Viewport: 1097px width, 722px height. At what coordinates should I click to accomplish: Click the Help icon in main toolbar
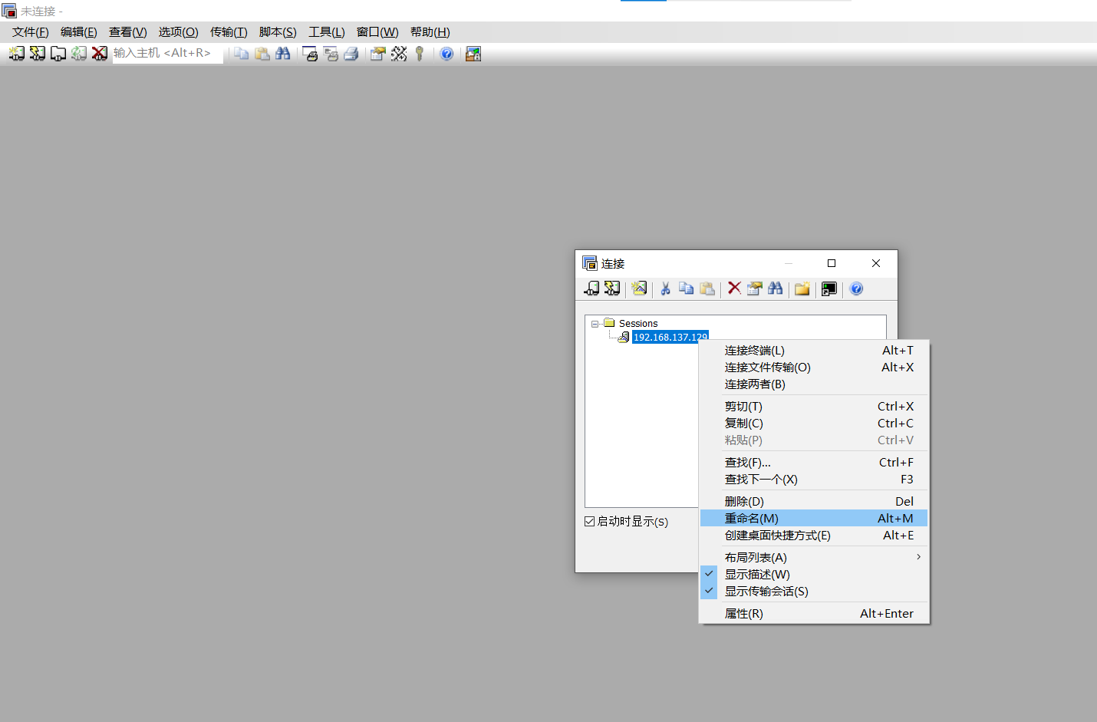[446, 54]
